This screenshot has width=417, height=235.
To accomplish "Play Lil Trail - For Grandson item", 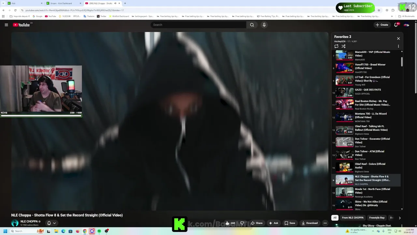I will [367, 81].
